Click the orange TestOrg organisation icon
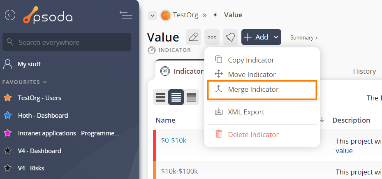Image resolution: width=382 pixels, height=179 pixels. [166, 15]
